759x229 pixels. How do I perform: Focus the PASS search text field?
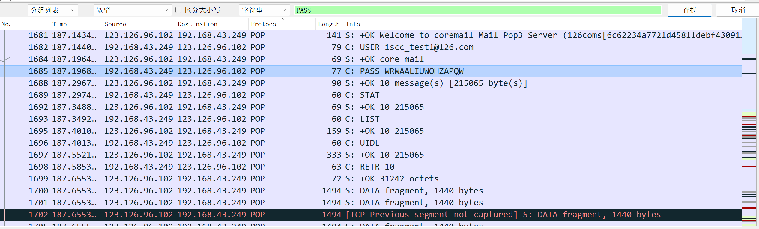pos(478,10)
